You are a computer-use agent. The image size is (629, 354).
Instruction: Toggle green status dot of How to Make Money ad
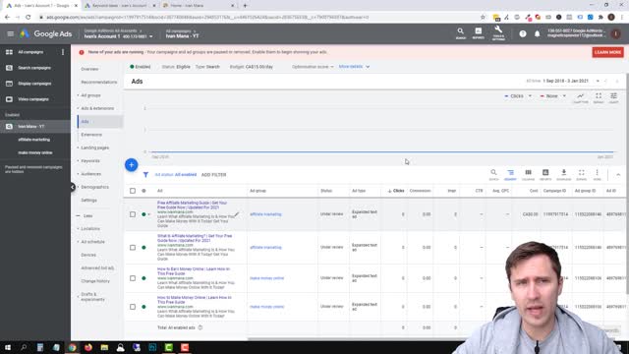pyautogui.click(x=143, y=307)
